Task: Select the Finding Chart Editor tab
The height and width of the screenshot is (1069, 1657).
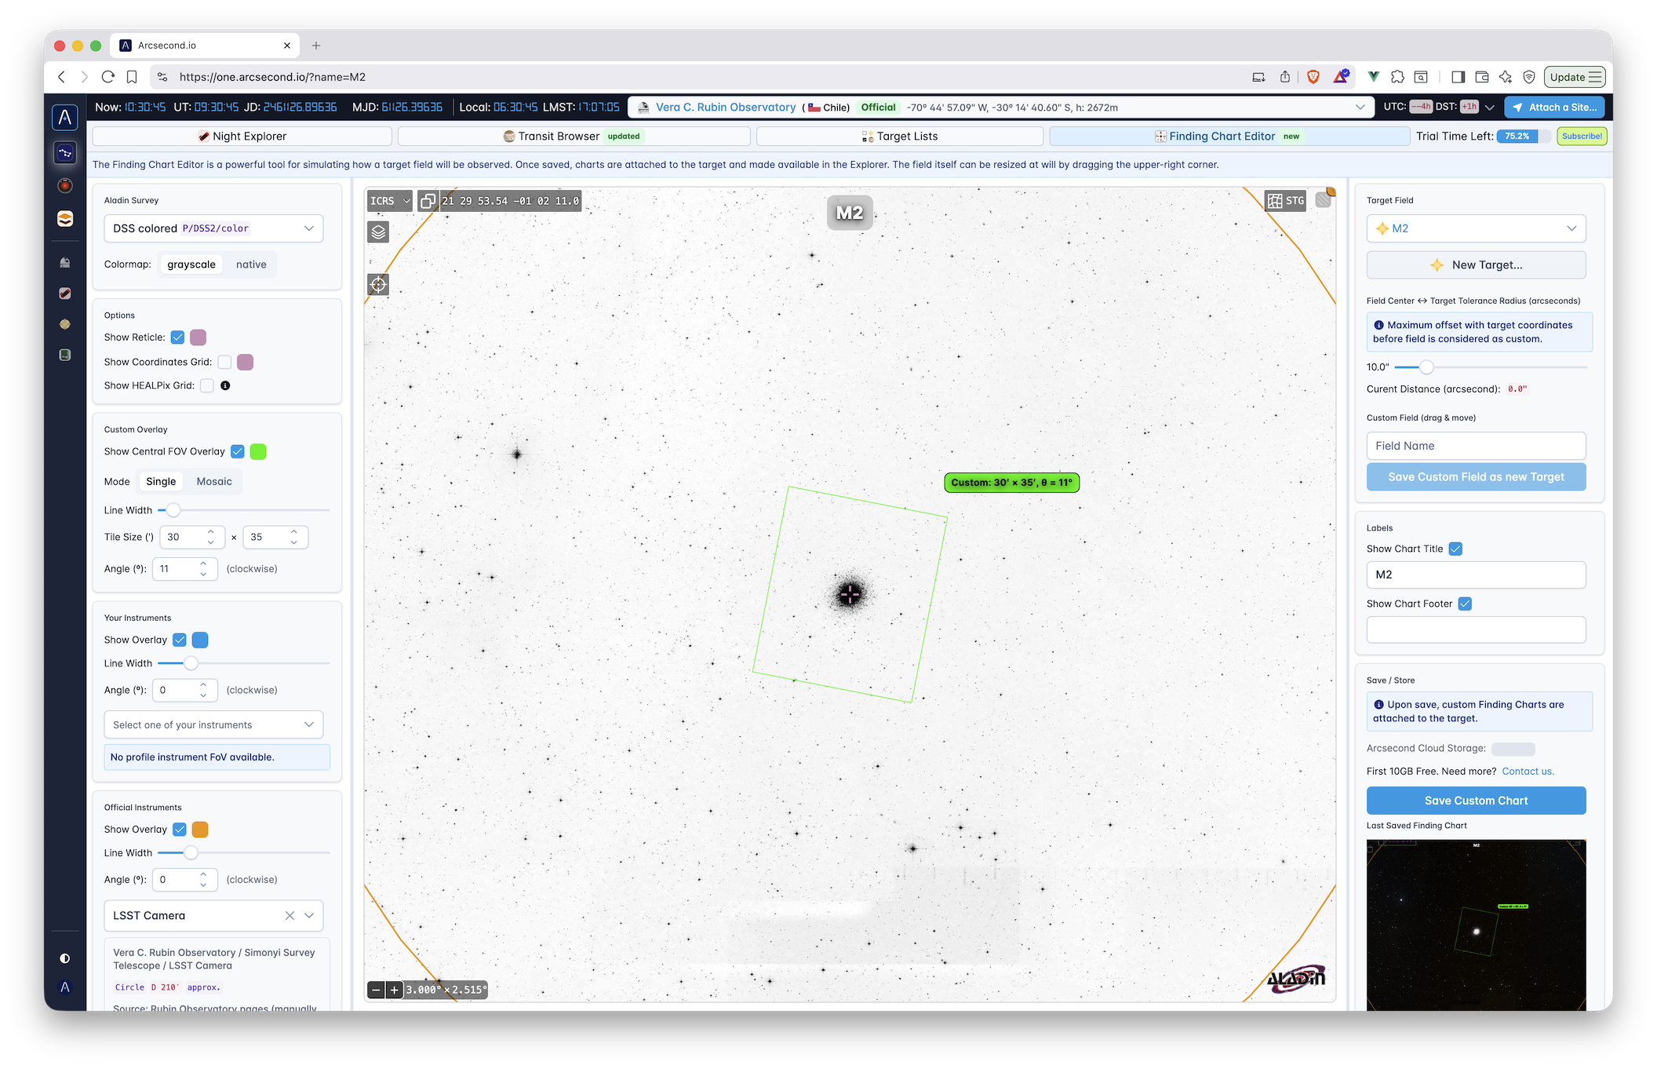Action: [x=1229, y=137]
